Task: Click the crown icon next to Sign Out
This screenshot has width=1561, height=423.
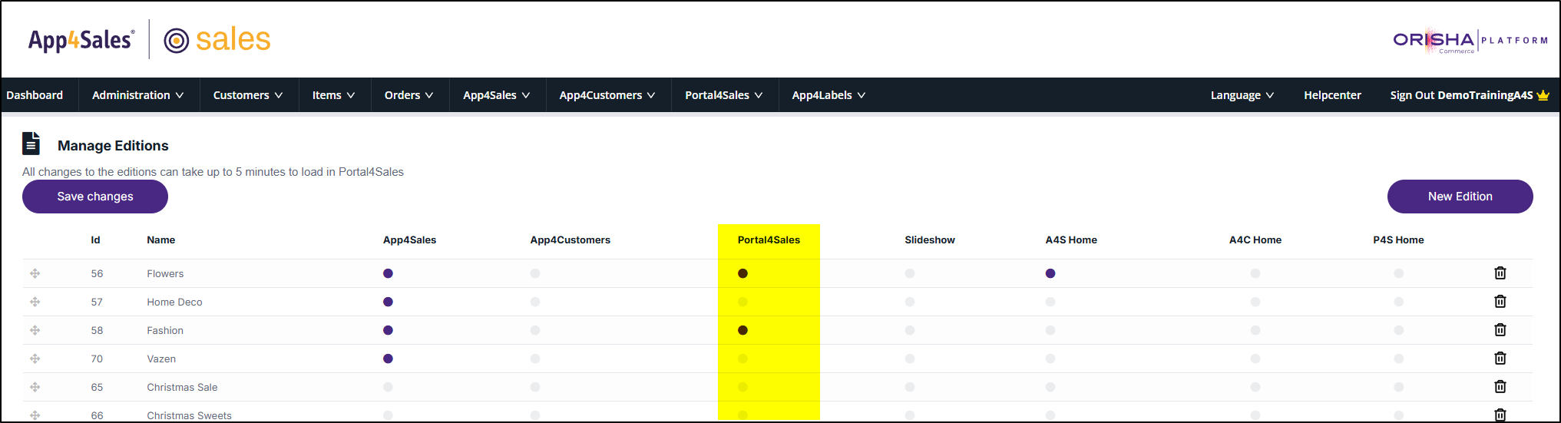Action: [1543, 95]
